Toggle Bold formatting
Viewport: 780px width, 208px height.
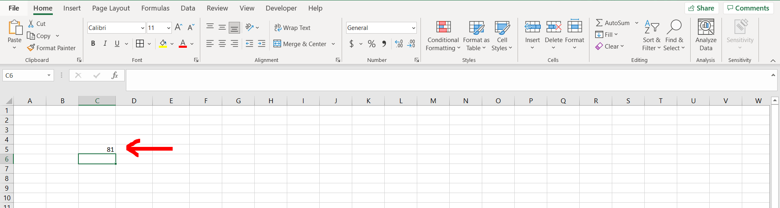pos(93,44)
